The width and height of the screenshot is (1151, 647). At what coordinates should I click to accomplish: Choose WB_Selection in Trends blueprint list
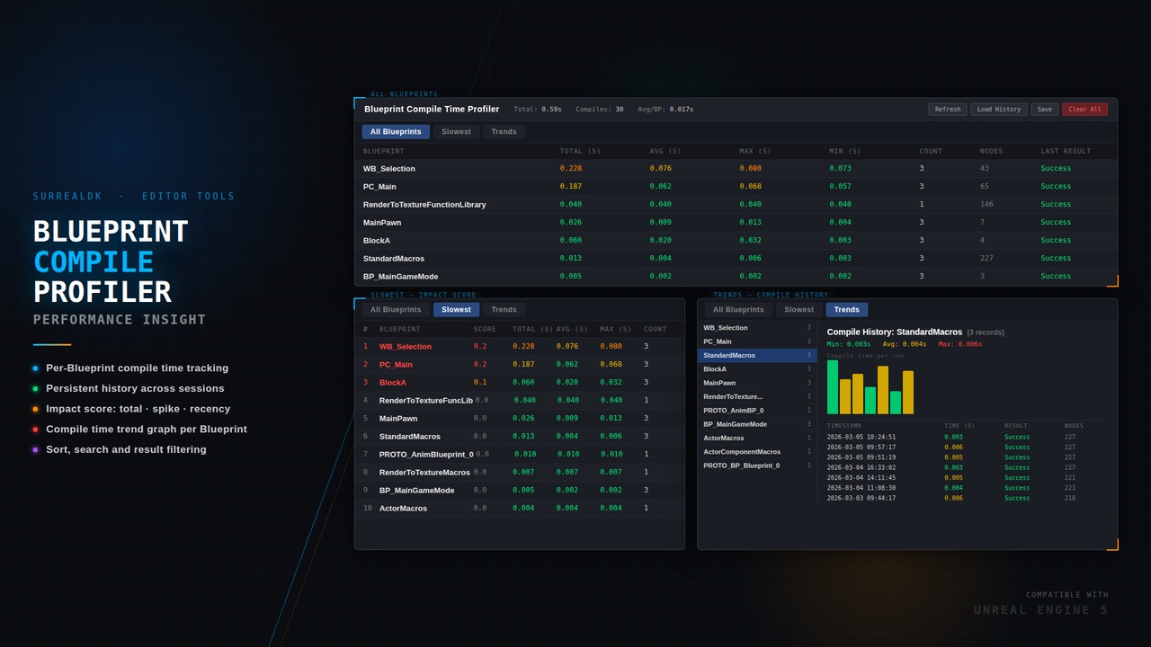tap(757, 328)
